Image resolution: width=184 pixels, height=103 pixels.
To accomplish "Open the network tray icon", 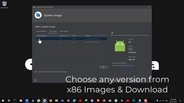I will [160, 100].
